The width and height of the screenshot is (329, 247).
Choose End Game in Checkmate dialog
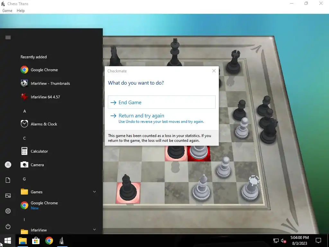(162, 102)
